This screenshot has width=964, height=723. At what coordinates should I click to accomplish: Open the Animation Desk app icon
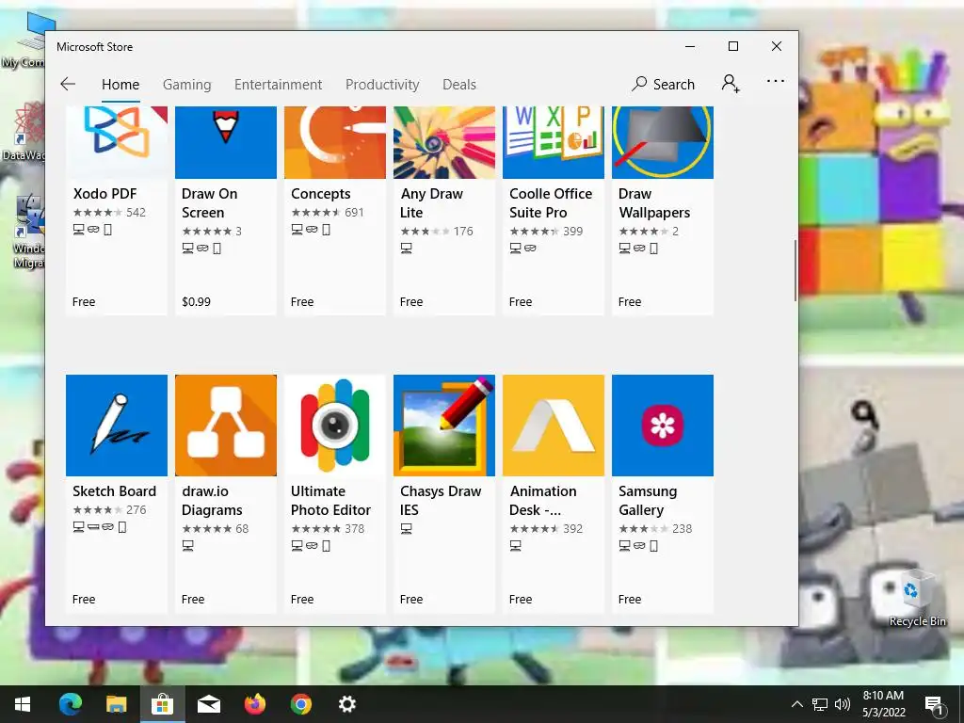(x=554, y=426)
